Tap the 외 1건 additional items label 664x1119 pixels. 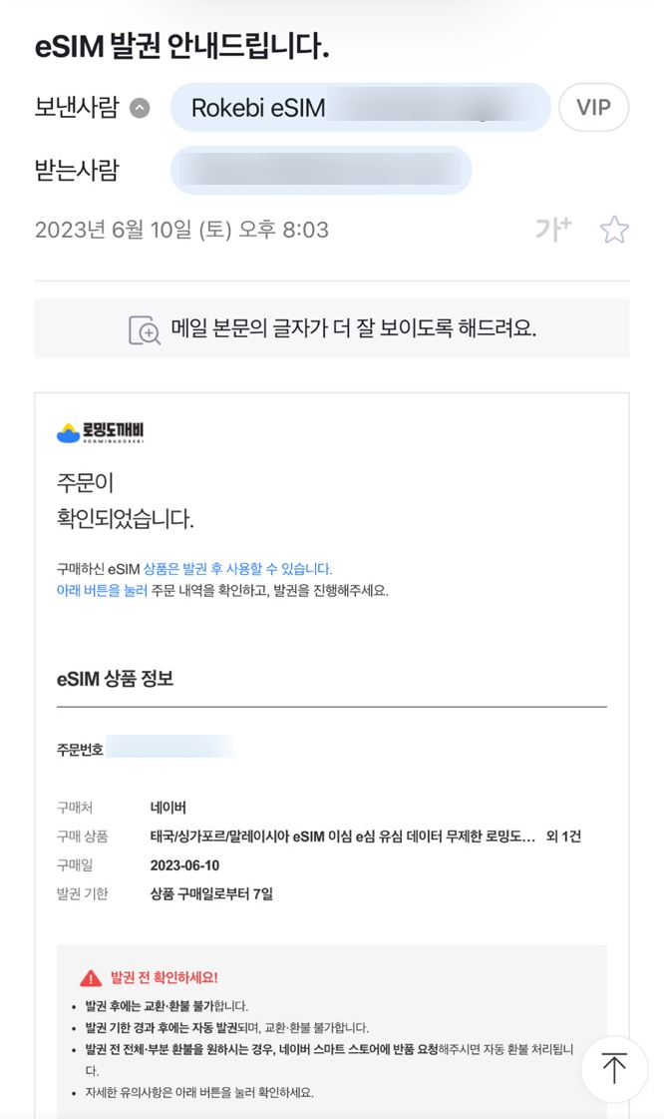563,837
